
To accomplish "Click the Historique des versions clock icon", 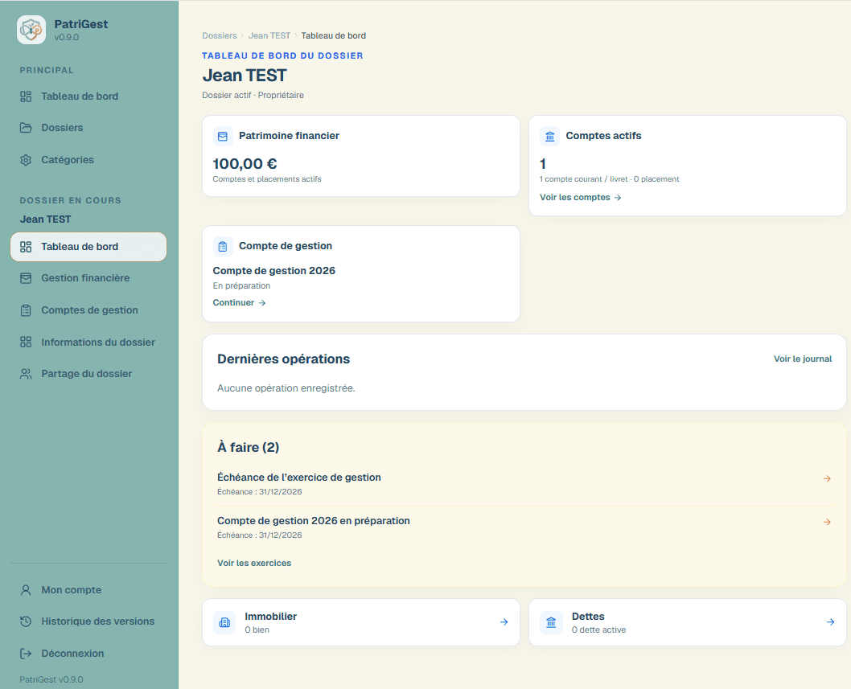I will point(26,621).
